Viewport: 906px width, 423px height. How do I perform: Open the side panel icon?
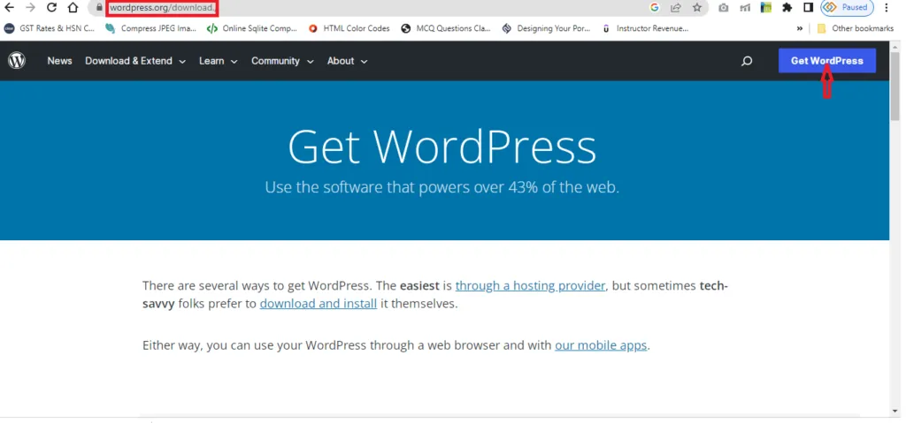coord(809,7)
